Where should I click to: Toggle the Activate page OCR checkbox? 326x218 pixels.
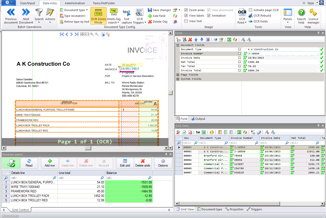[250, 10]
